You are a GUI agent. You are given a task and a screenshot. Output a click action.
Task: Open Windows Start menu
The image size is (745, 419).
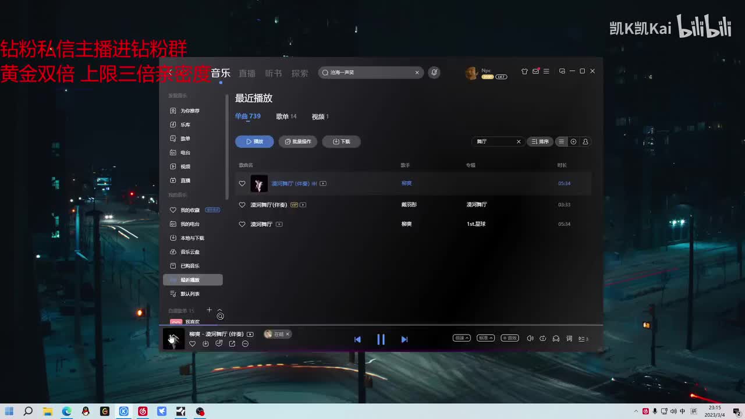click(x=9, y=411)
